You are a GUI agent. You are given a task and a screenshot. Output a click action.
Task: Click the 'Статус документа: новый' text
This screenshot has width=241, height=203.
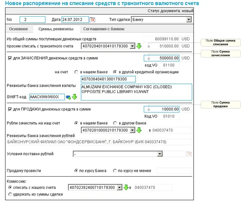click(x=170, y=11)
